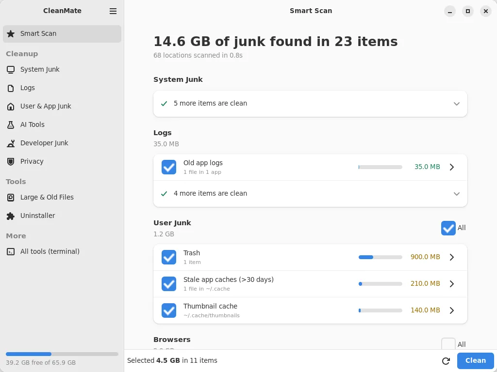Open the Privacy page

coord(62,161)
